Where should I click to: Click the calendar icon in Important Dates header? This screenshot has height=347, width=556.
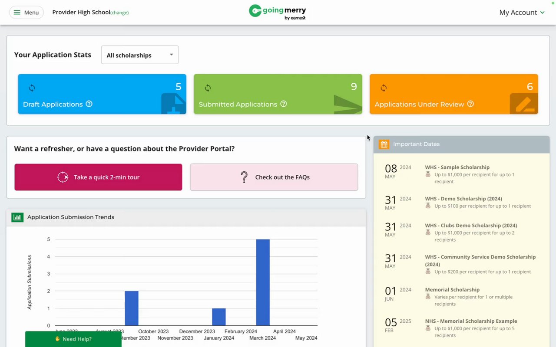(x=384, y=144)
